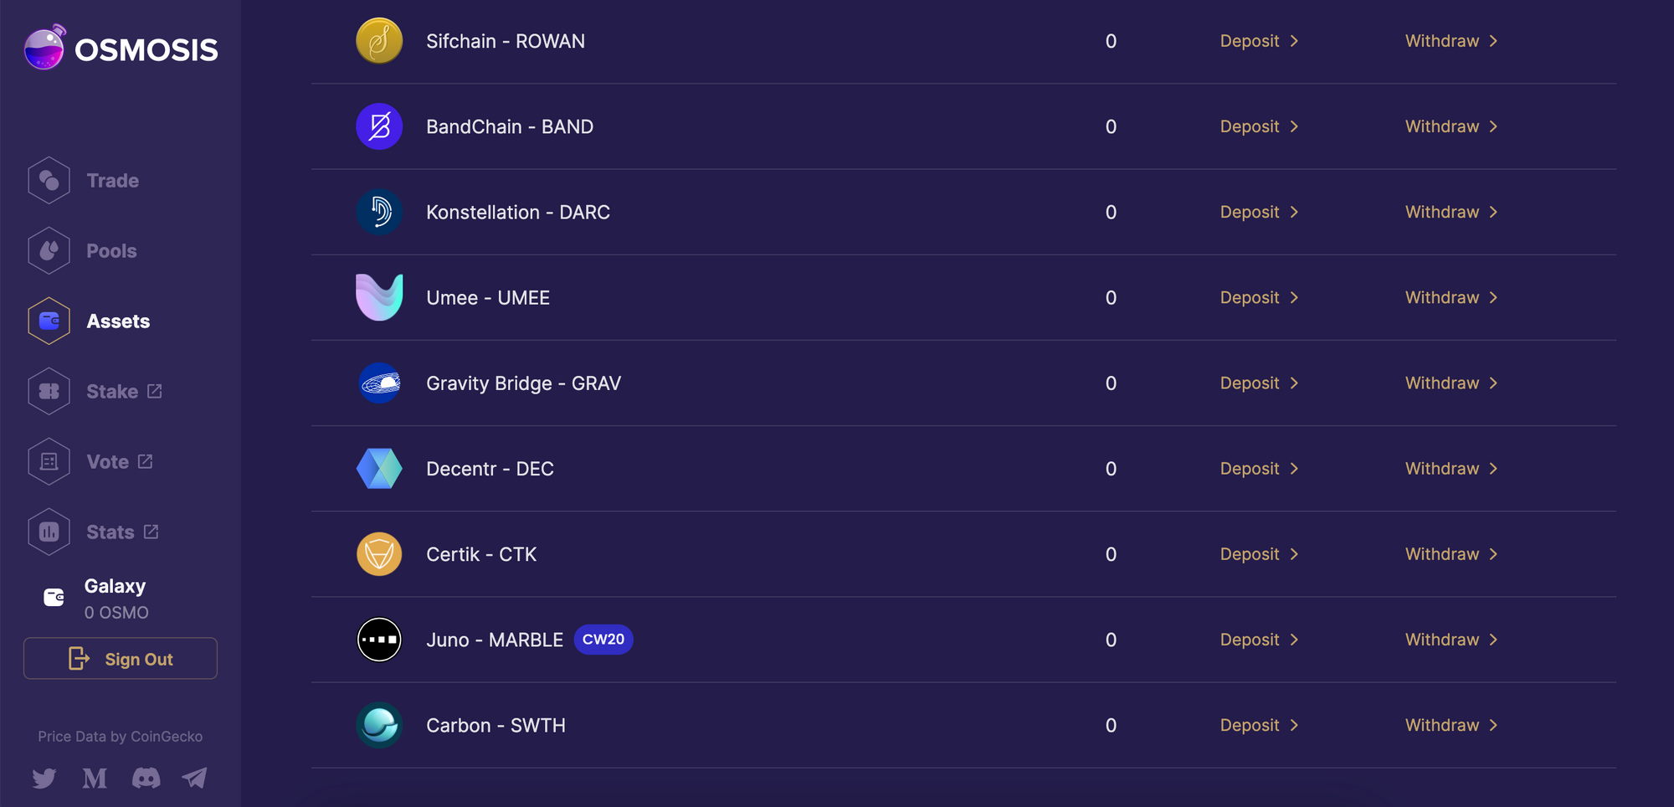Deposit BandChain BAND
The image size is (1674, 807).
[x=1259, y=126]
